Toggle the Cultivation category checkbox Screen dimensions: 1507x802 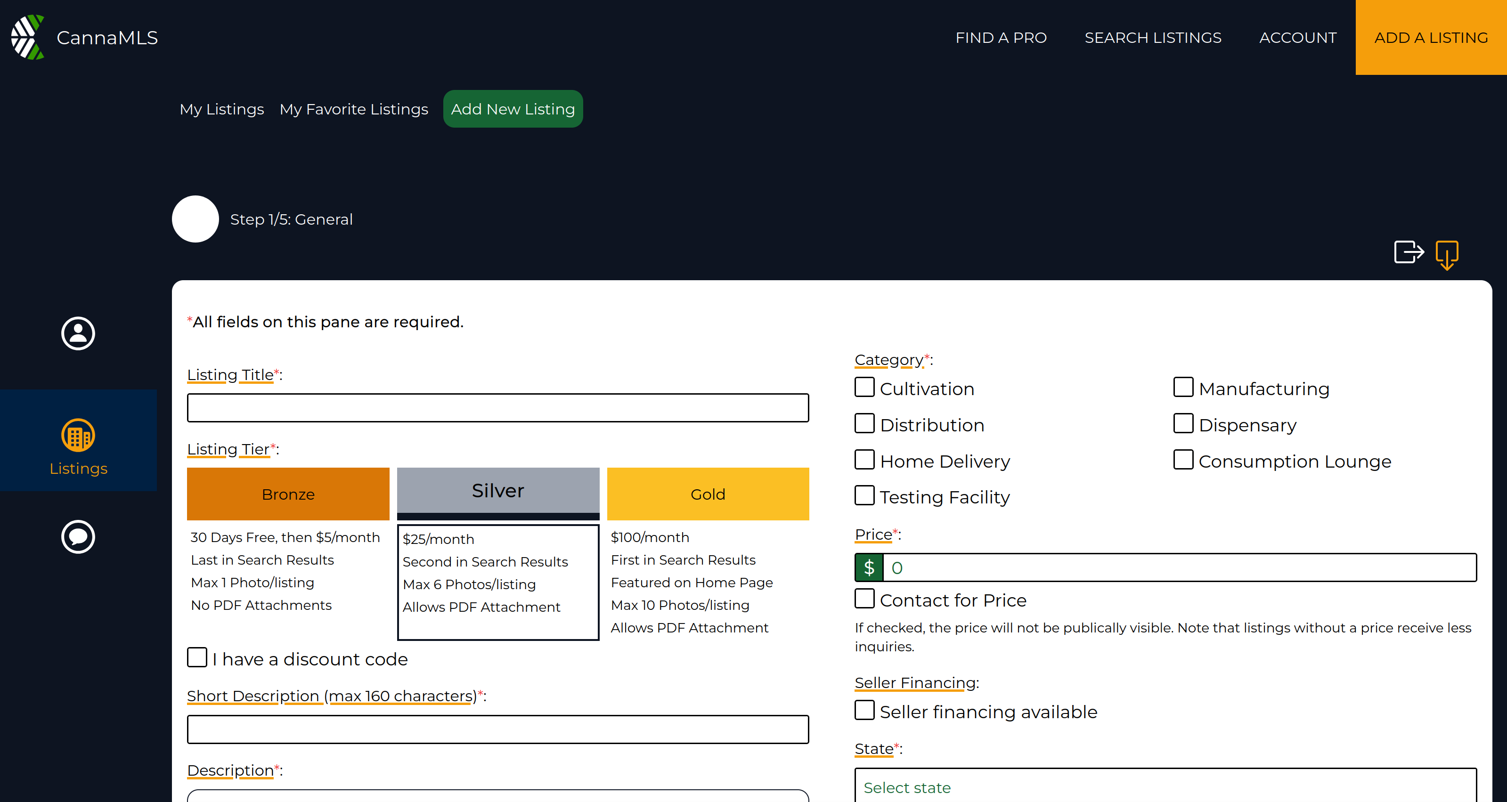[864, 389]
